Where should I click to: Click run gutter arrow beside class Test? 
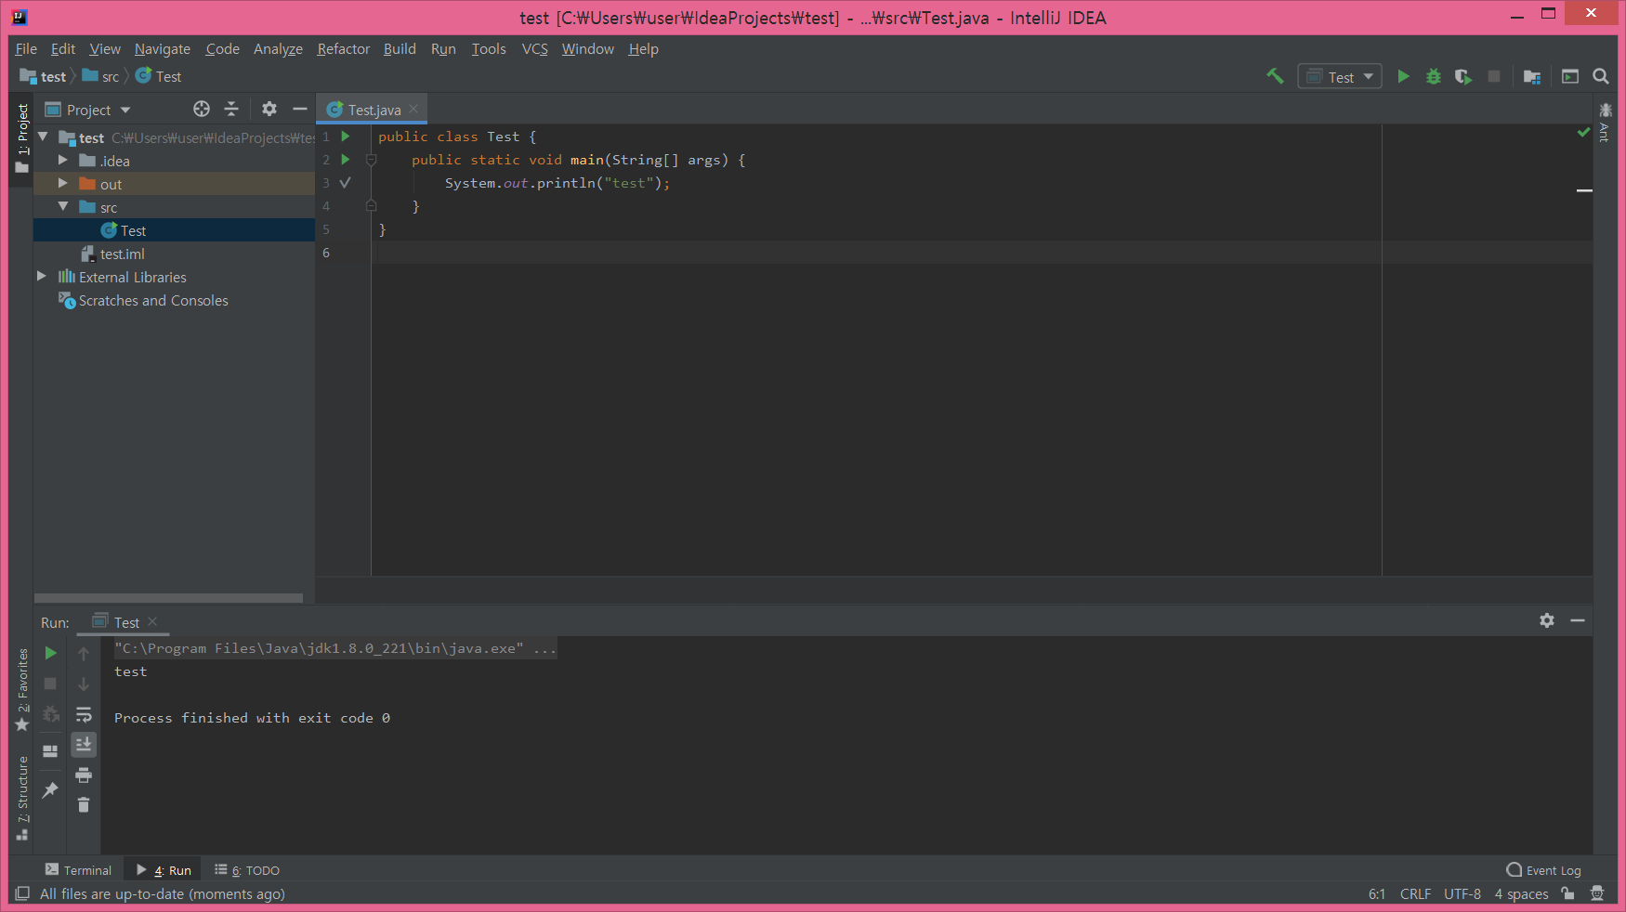coord(346,137)
